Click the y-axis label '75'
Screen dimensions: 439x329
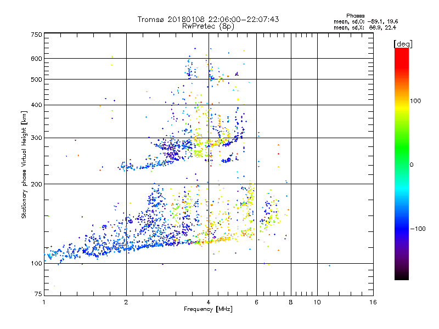(38, 294)
